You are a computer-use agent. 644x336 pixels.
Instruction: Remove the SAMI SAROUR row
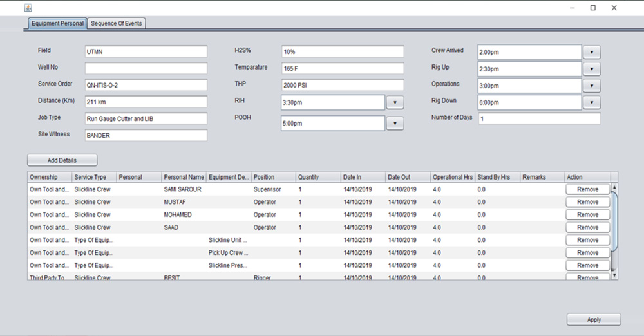point(587,190)
